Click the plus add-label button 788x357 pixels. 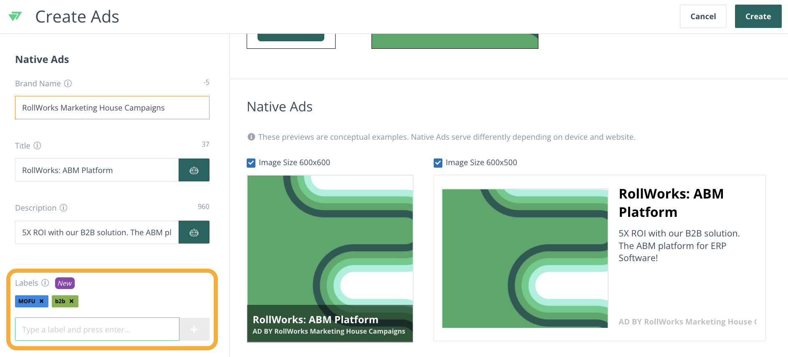click(x=194, y=329)
